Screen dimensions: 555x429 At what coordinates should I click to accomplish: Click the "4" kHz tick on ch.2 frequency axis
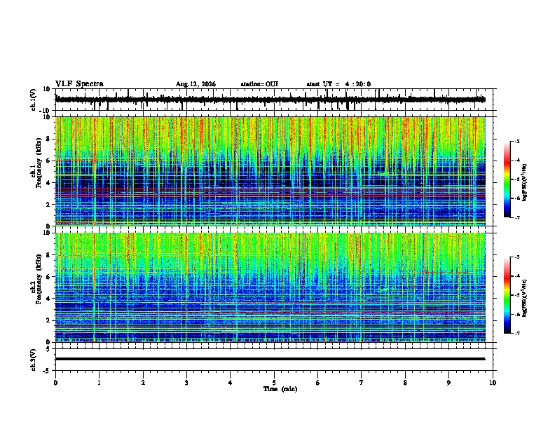[49, 299]
